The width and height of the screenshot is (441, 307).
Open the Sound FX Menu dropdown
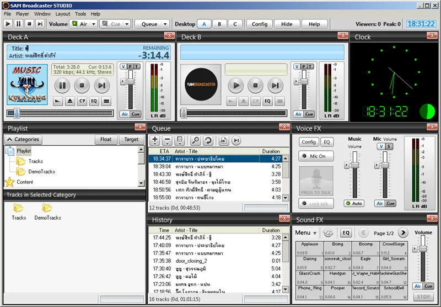click(x=306, y=233)
